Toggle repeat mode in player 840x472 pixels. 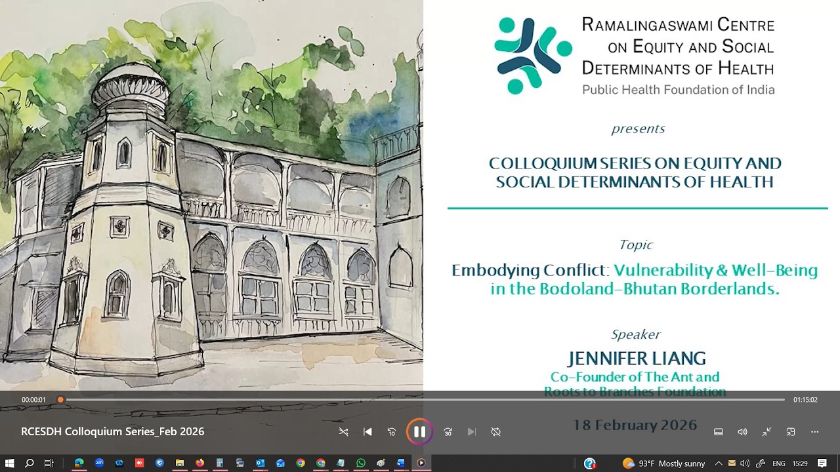(x=496, y=432)
